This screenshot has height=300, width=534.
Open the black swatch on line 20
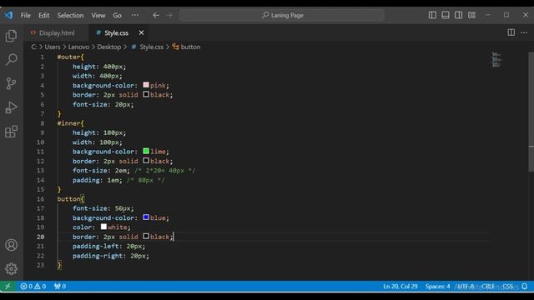[x=146, y=236]
